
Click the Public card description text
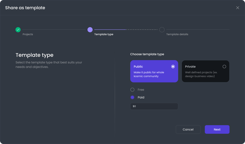pyautogui.click(x=149, y=74)
